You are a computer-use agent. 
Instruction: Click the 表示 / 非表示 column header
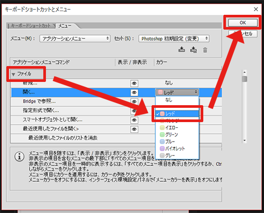pyautogui.click(x=135, y=62)
